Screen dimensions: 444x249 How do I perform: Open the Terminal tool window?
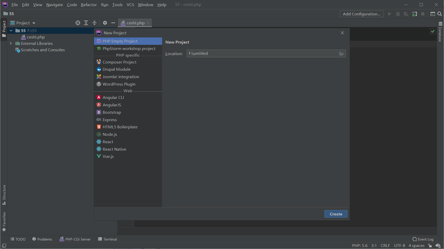108,239
